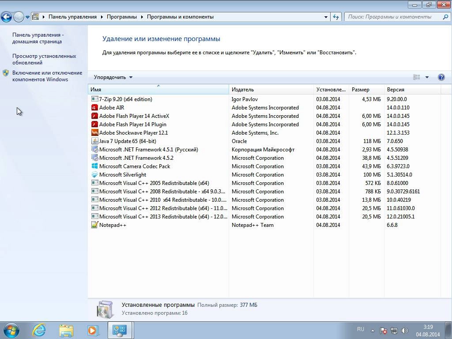Open Включение или отключение компонентов Windows
The image size is (452, 339).
[47, 76]
